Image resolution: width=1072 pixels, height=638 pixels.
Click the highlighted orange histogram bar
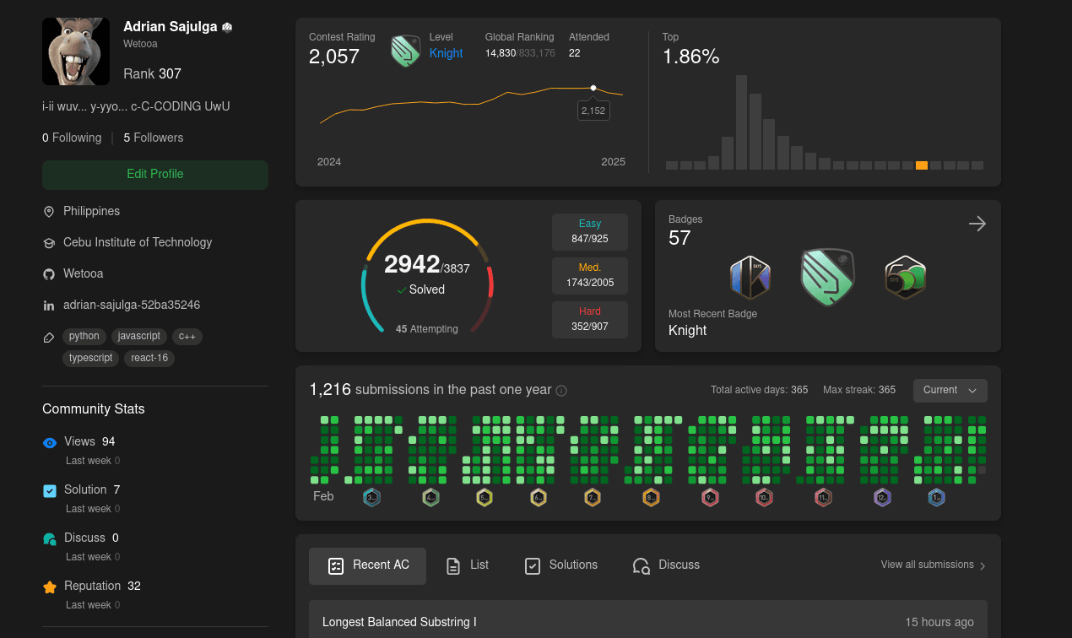coord(922,165)
